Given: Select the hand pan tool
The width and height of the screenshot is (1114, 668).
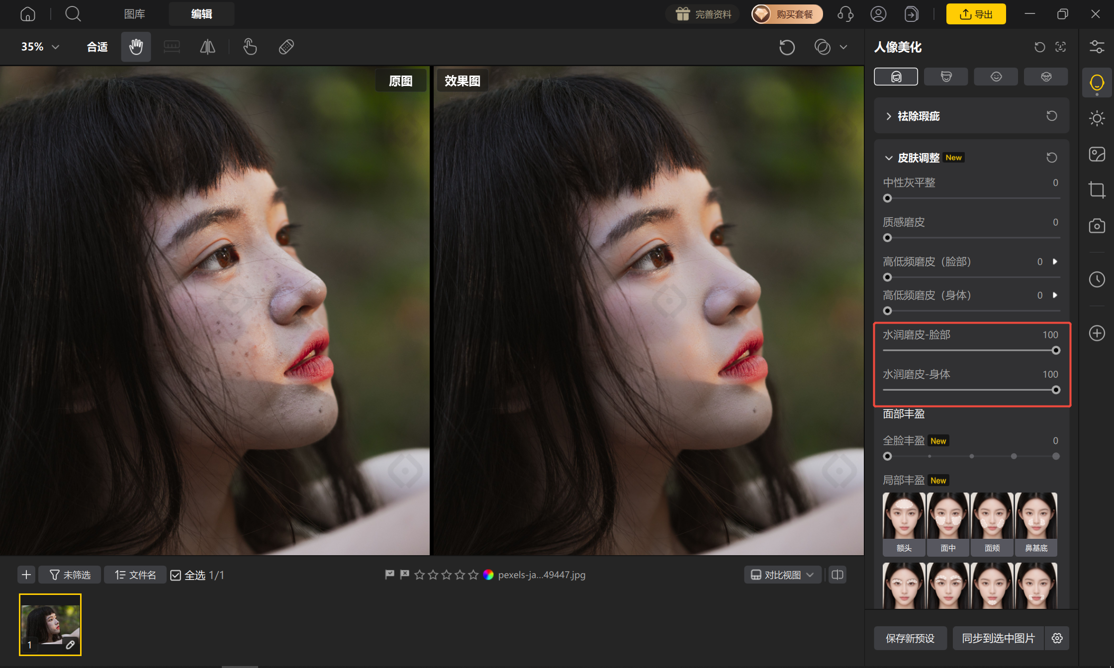Looking at the screenshot, I should [x=136, y=47].
